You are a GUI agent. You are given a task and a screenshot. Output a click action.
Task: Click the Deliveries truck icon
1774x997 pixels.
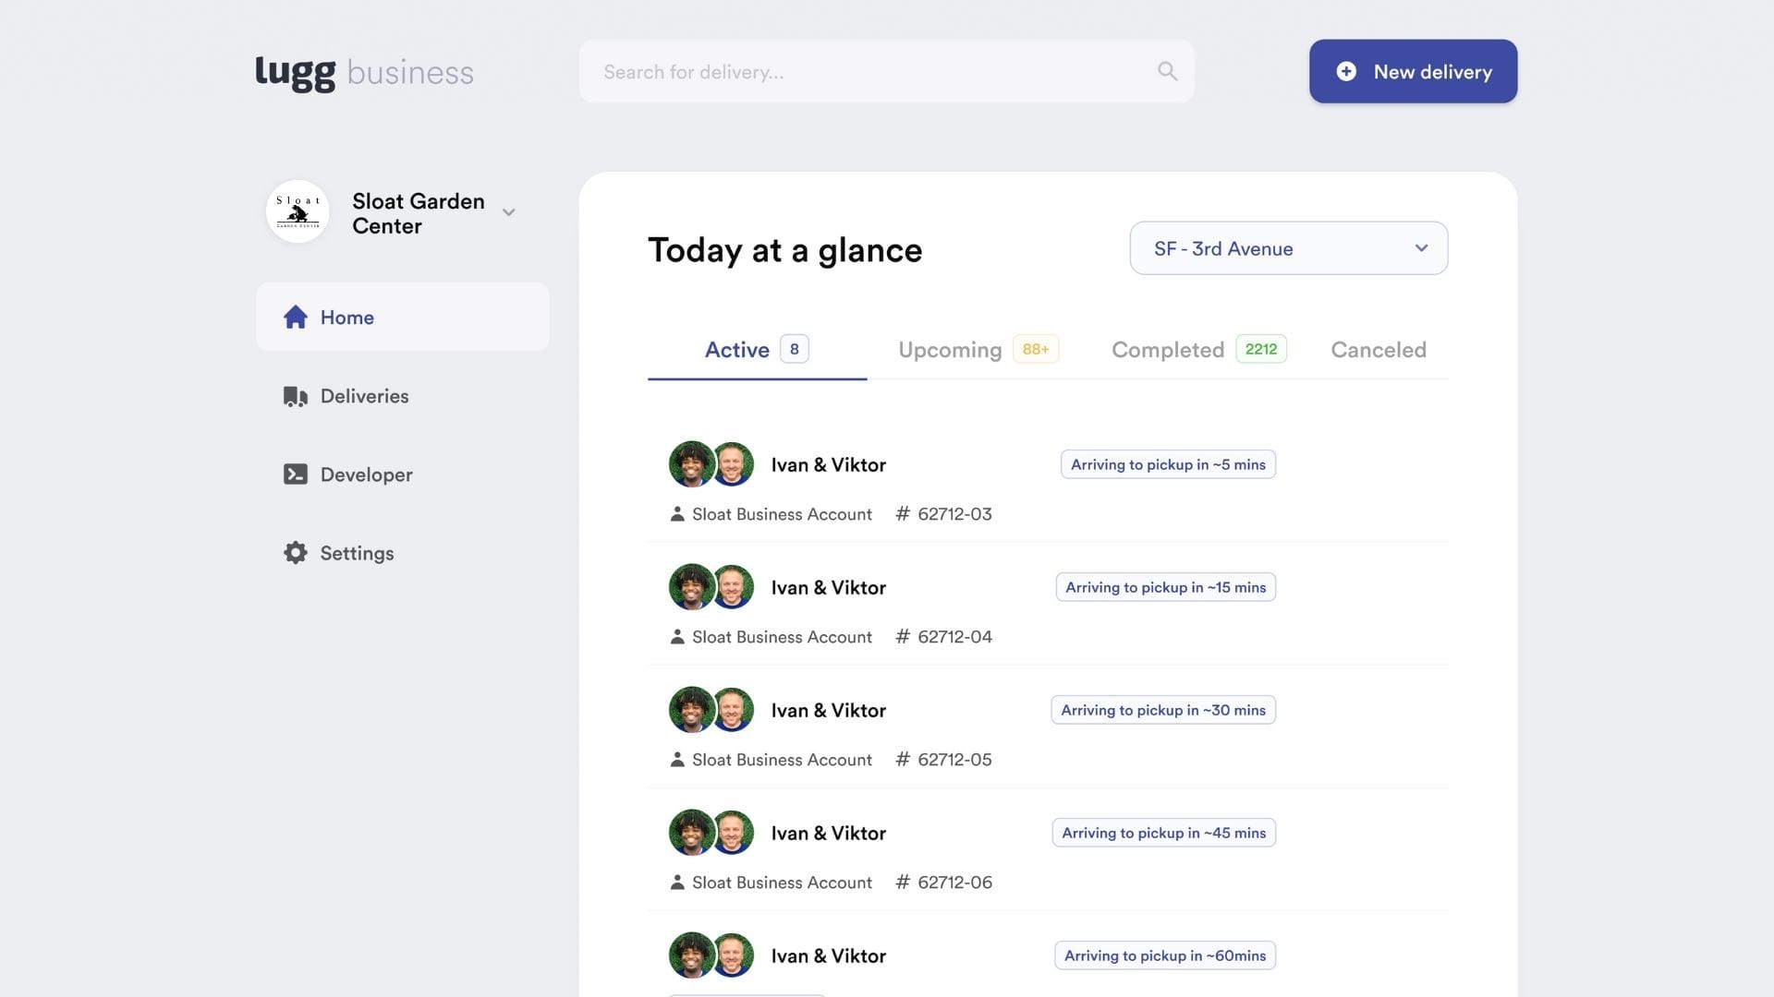pos(295,396)
